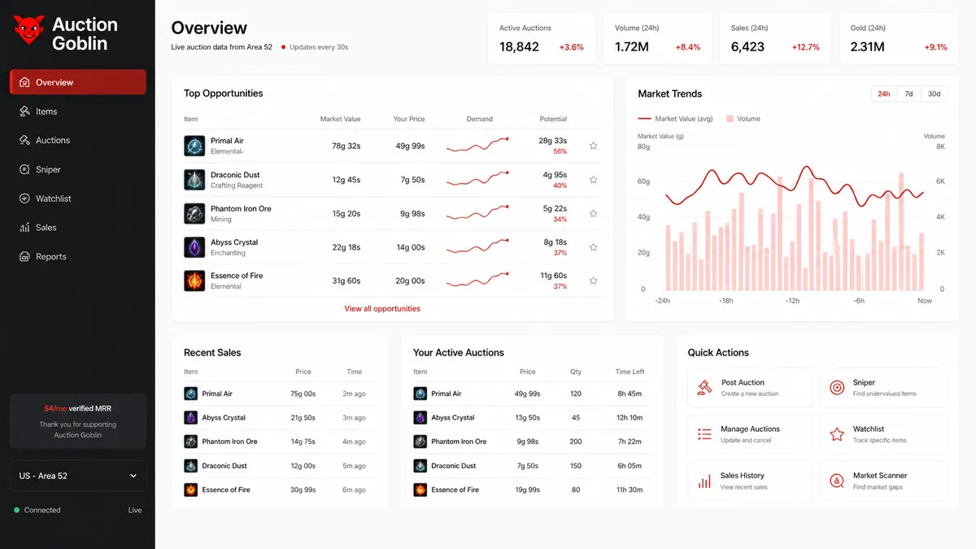The image size is (976, 549).
Task: Open the View all opportunities link
Action: [382, 308]
